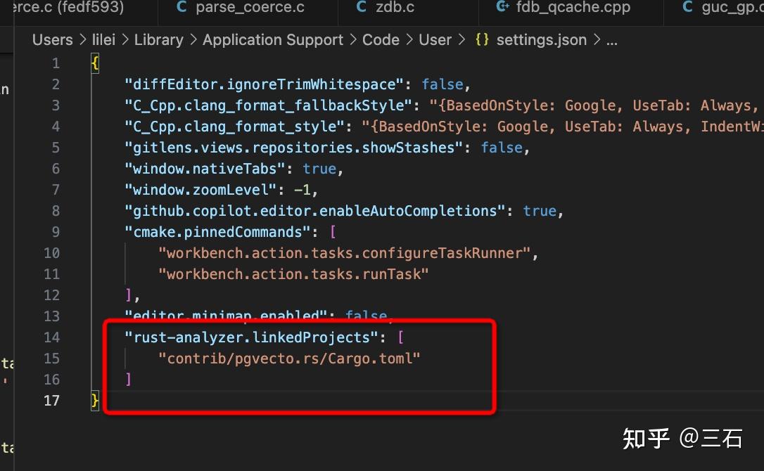Click the C language icon on the parse_coerce.c tab

[181, 8]
